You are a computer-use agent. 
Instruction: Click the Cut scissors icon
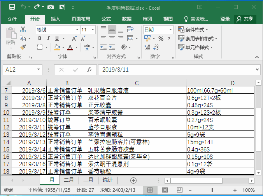pyautogui.click(x=23, y=29)
